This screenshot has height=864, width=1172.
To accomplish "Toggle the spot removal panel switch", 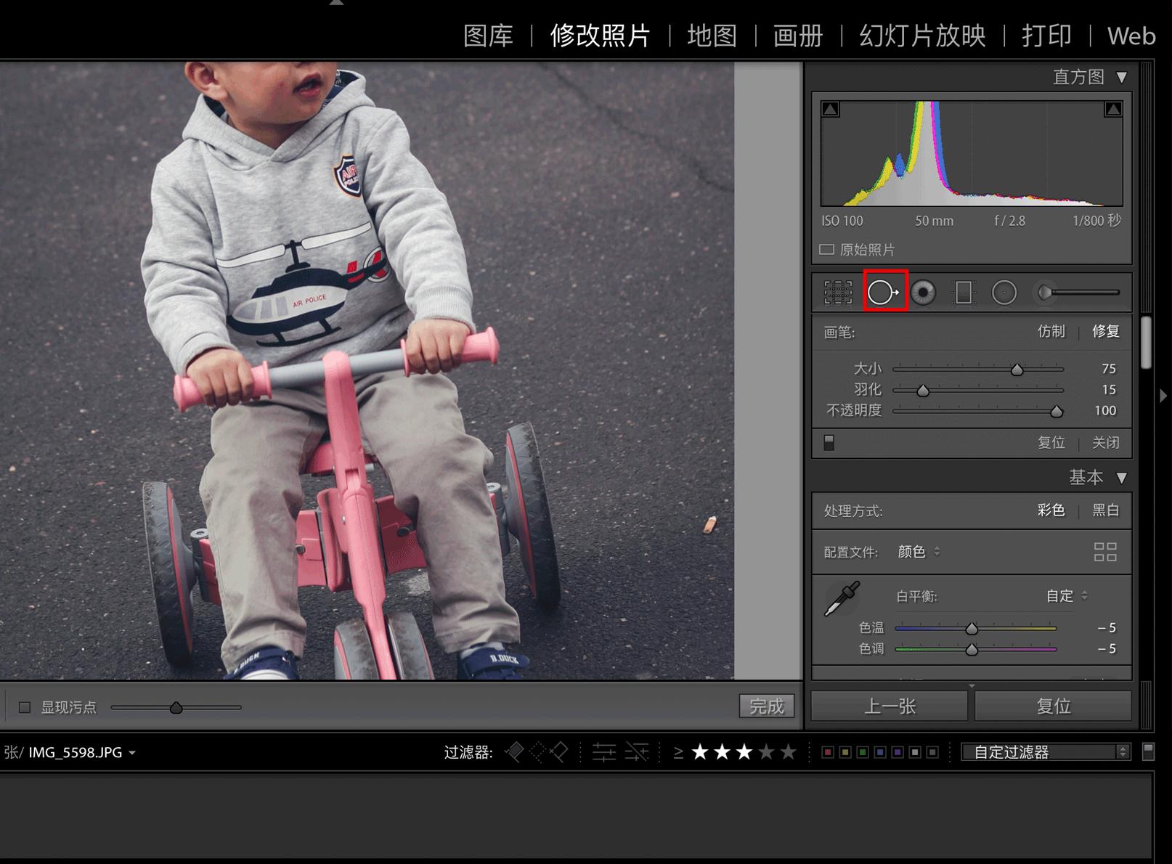I will tap(829, 442).
